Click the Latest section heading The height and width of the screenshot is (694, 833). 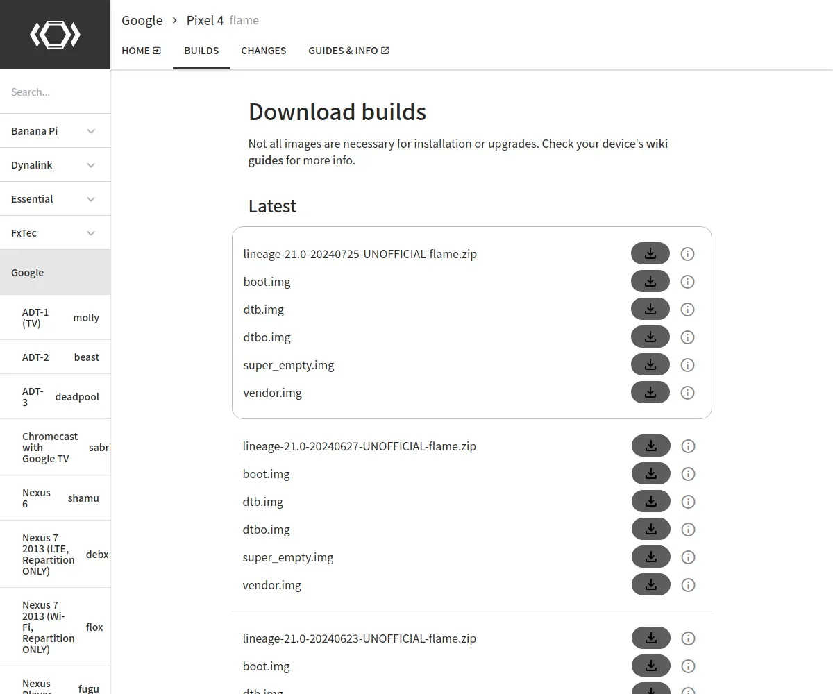(272, 206)
